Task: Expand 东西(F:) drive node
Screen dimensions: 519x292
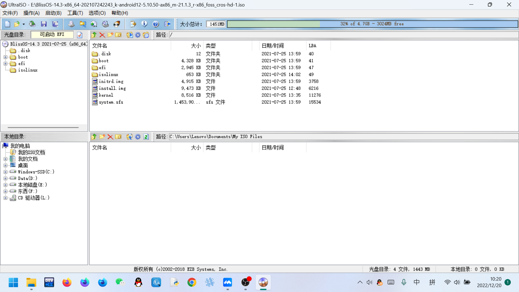Action: click(x=5, y=191)
